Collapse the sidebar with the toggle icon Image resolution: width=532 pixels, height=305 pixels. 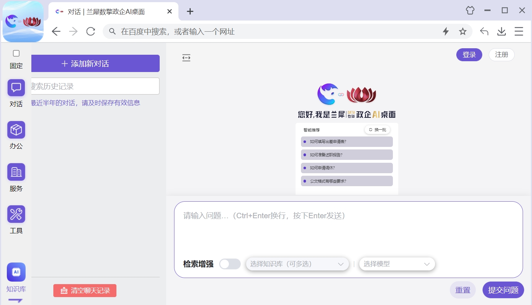click(186, 58)
